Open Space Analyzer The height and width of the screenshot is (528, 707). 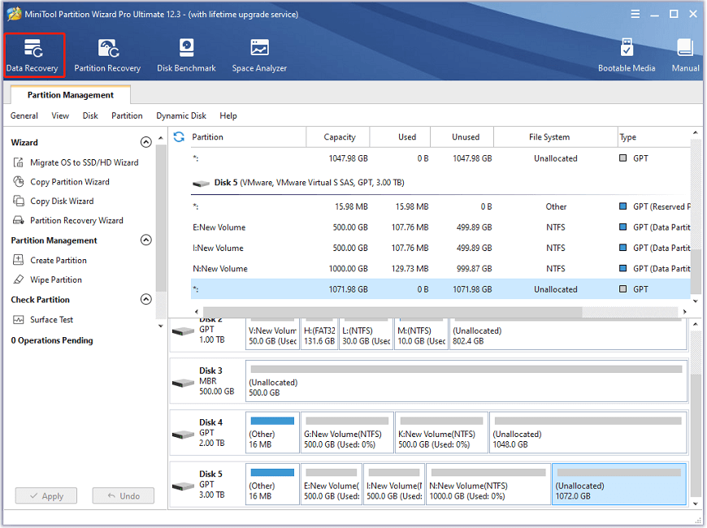click(259, 55)
